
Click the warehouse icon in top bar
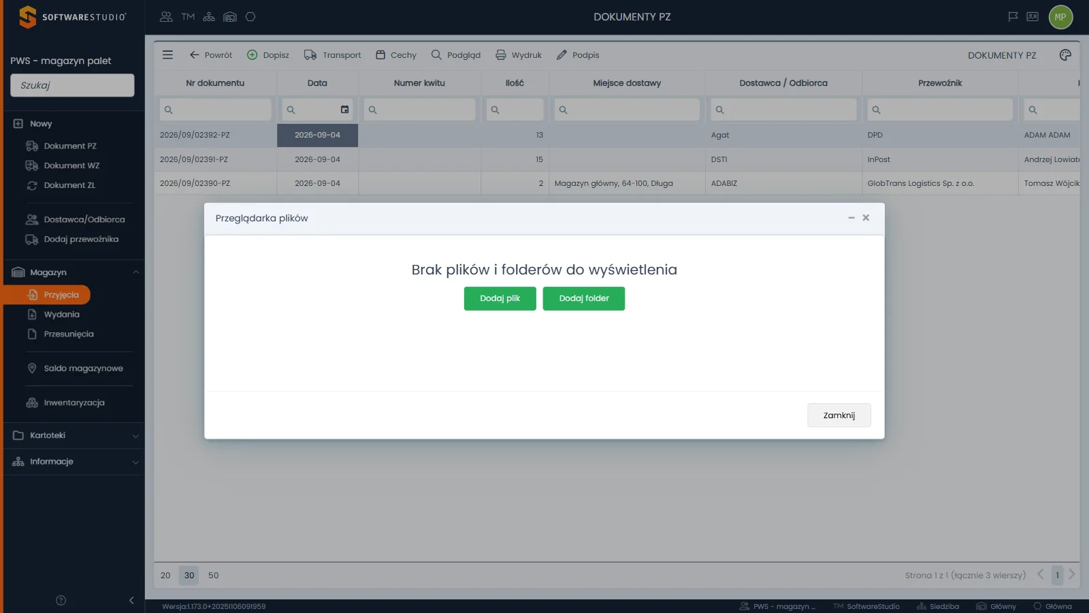[230, 17]
